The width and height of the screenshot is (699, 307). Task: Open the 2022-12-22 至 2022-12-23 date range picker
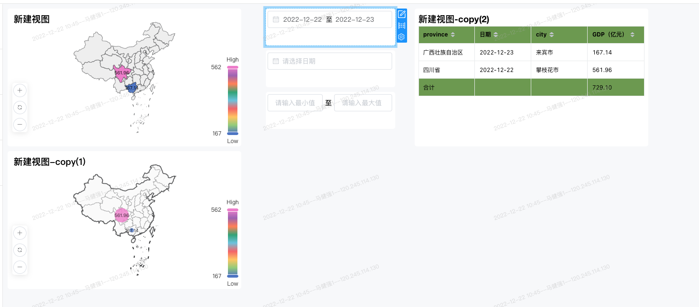click(329, 19)
